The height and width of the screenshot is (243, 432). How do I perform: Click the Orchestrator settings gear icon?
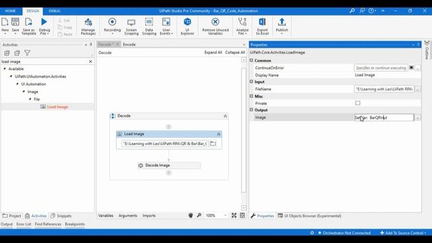click(x=312, y=233)
